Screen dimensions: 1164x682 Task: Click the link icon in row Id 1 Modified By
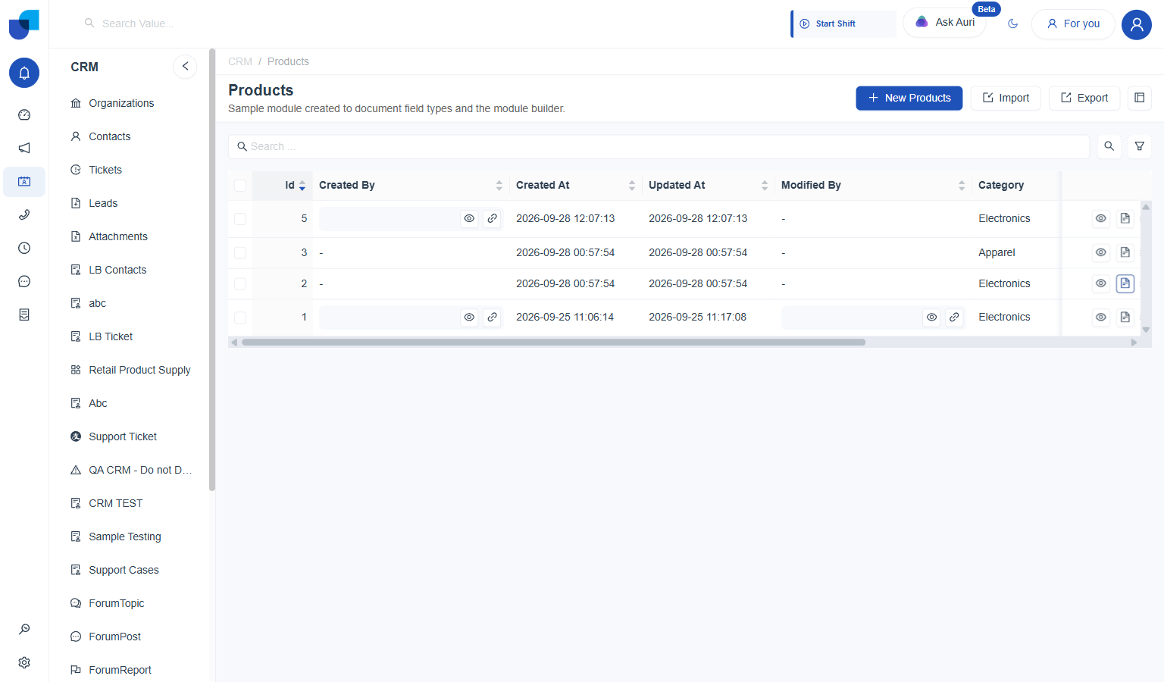pyautogui.click(x=955, y=317)
